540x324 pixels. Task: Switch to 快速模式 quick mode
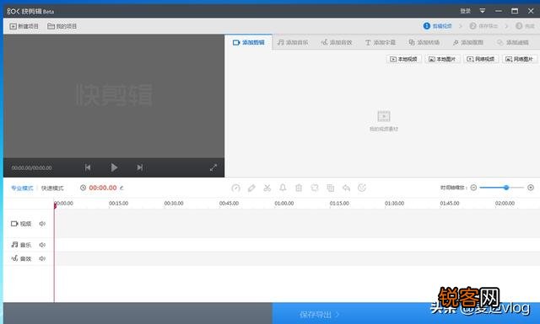pos(52,188)
